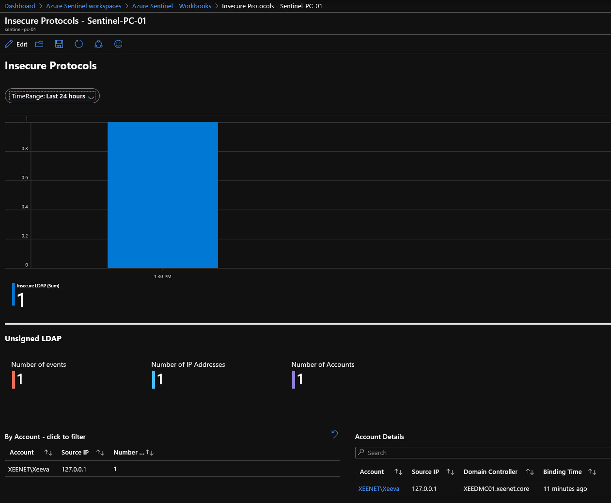Click the 1:30 PM axis label
Viewport: 611px width, 503px height.
[163, 277]
